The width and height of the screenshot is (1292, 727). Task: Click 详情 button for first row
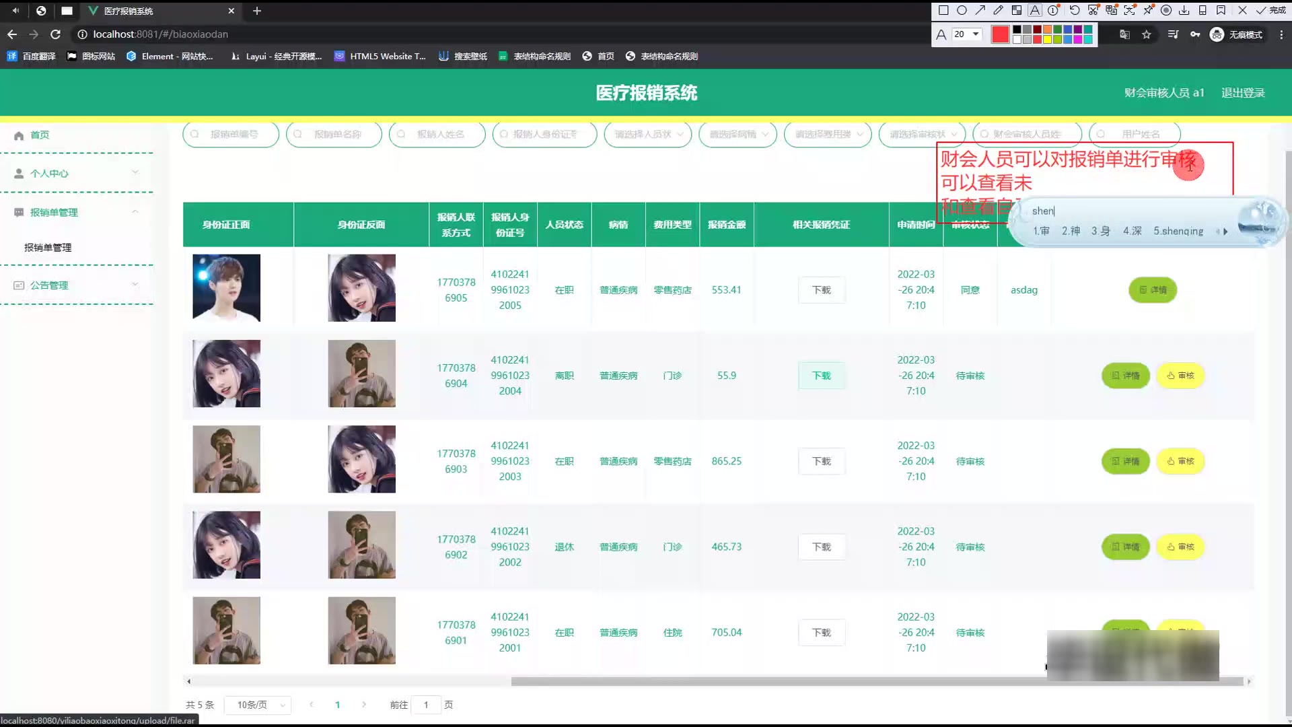click(1152, 290)
